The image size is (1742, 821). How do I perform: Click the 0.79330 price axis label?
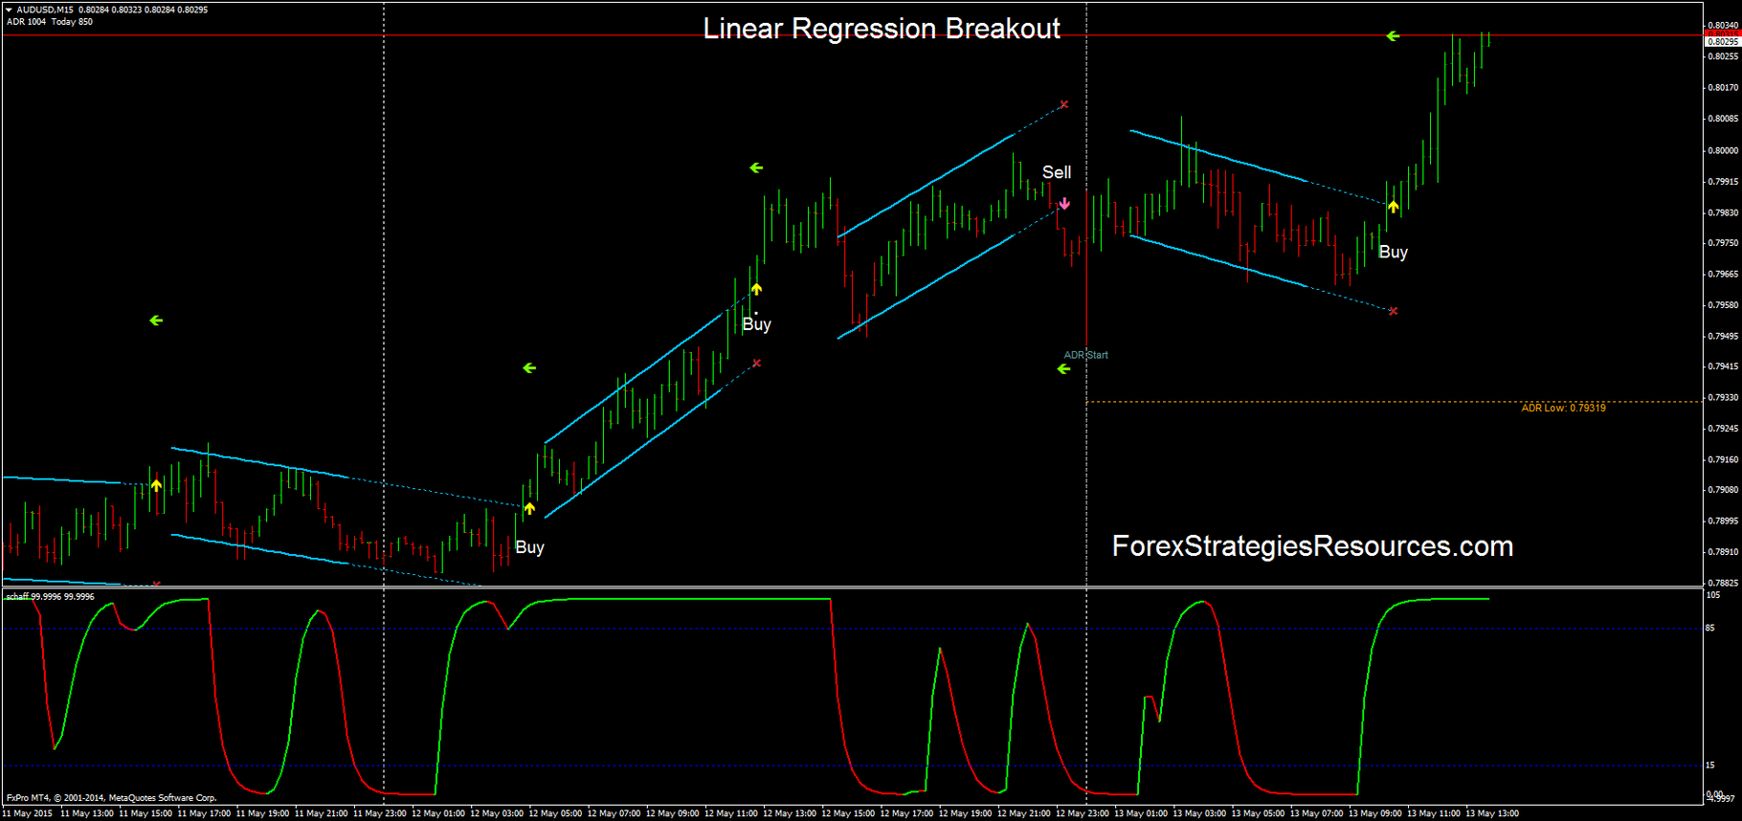click(x=1723, y=397)
